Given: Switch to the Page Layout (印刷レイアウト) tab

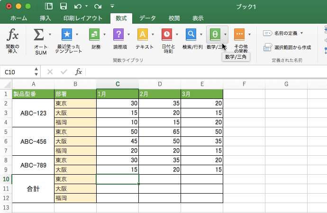Looking at the screenshot, I should click(x=83, y=18).
